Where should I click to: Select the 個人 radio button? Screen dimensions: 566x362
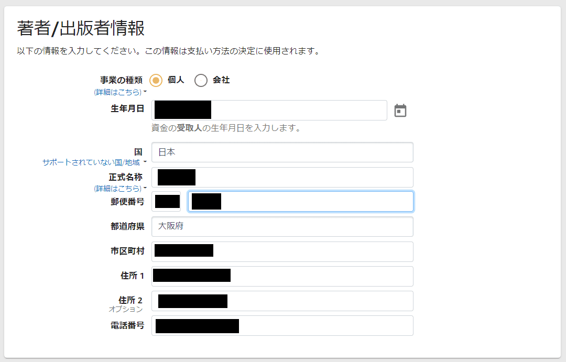coord(156,80)
